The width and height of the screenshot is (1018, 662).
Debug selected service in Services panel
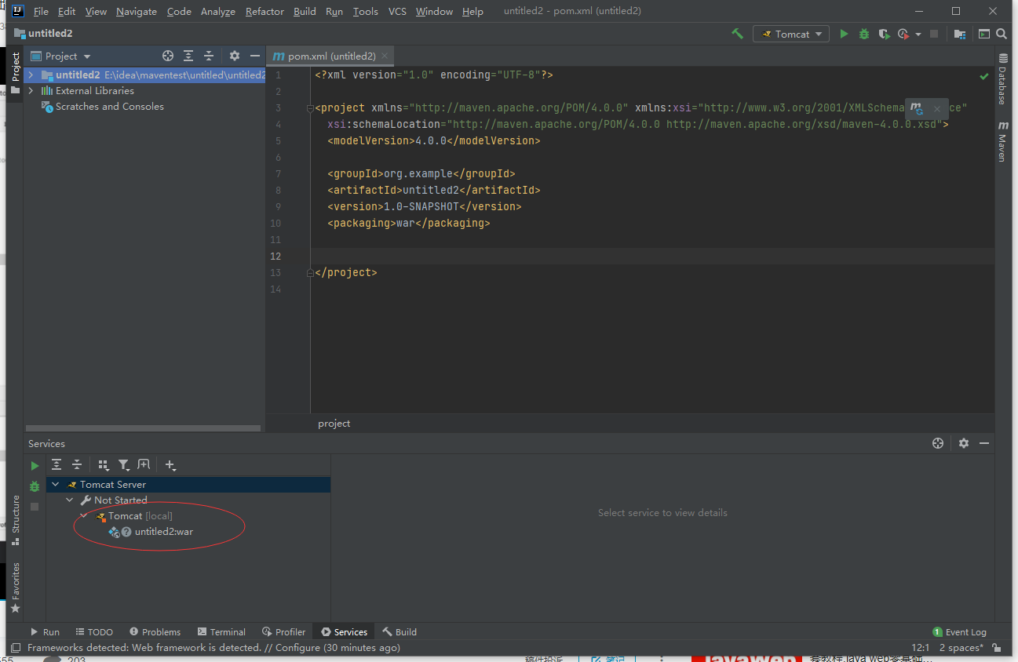pyautogui.click(x=35, y=486)
